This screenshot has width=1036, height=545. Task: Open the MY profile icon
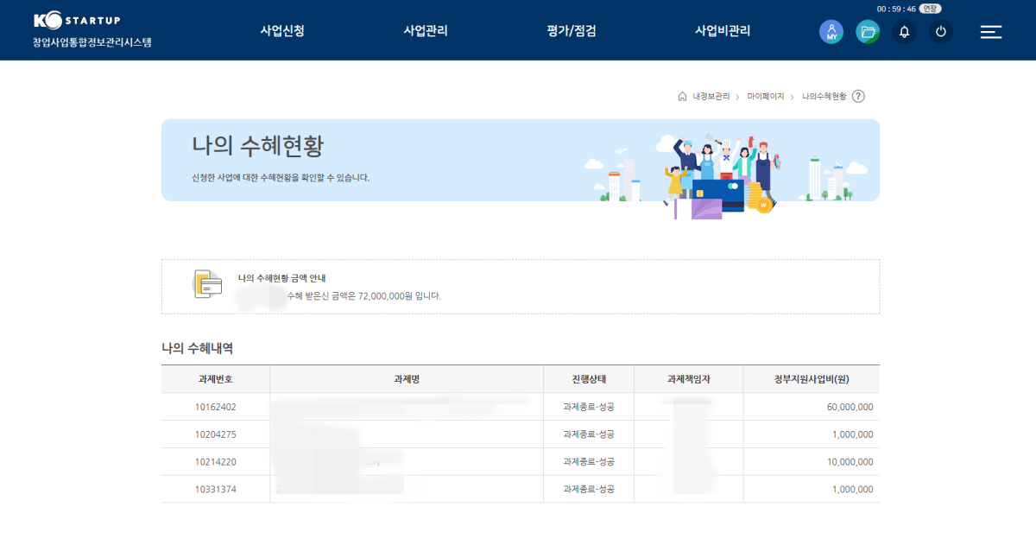[x=831, y=31]
